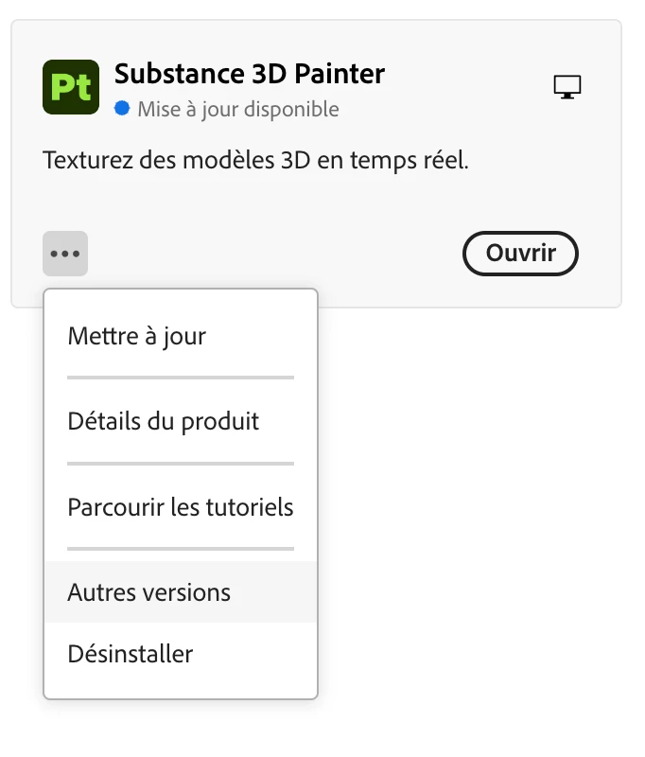Toggle the three-dot more options button
Image resolution: width=645 pixels, height=757 pixels.
click(65, 254)
